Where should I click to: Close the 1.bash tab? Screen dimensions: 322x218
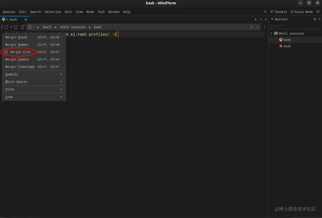26,19
